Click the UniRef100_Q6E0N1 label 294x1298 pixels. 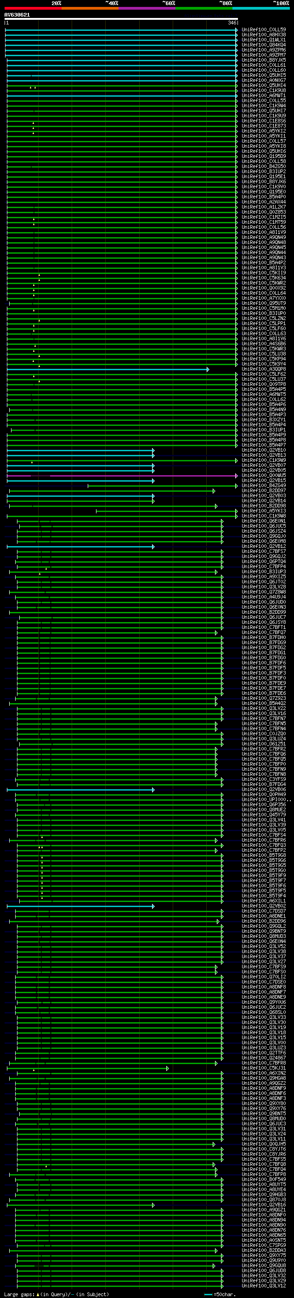click(263, 521)
